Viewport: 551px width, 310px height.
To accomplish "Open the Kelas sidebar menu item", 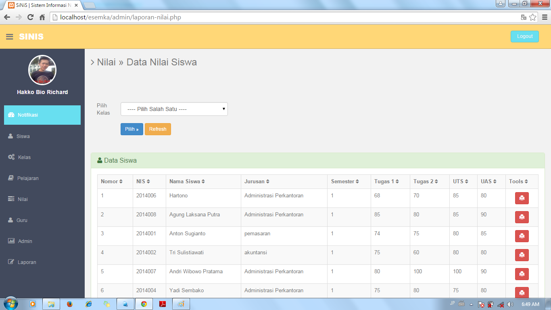I will coord(42,157).
